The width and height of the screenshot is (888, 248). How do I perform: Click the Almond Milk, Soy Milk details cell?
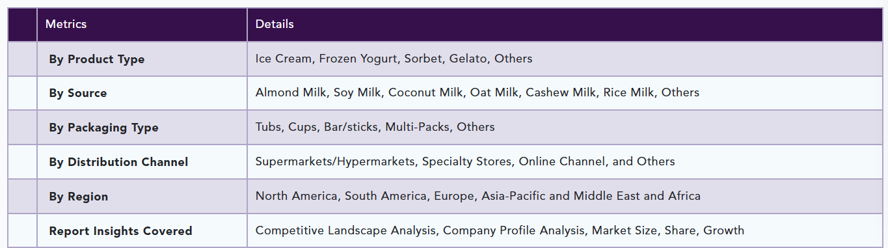[x=564, y=93]
